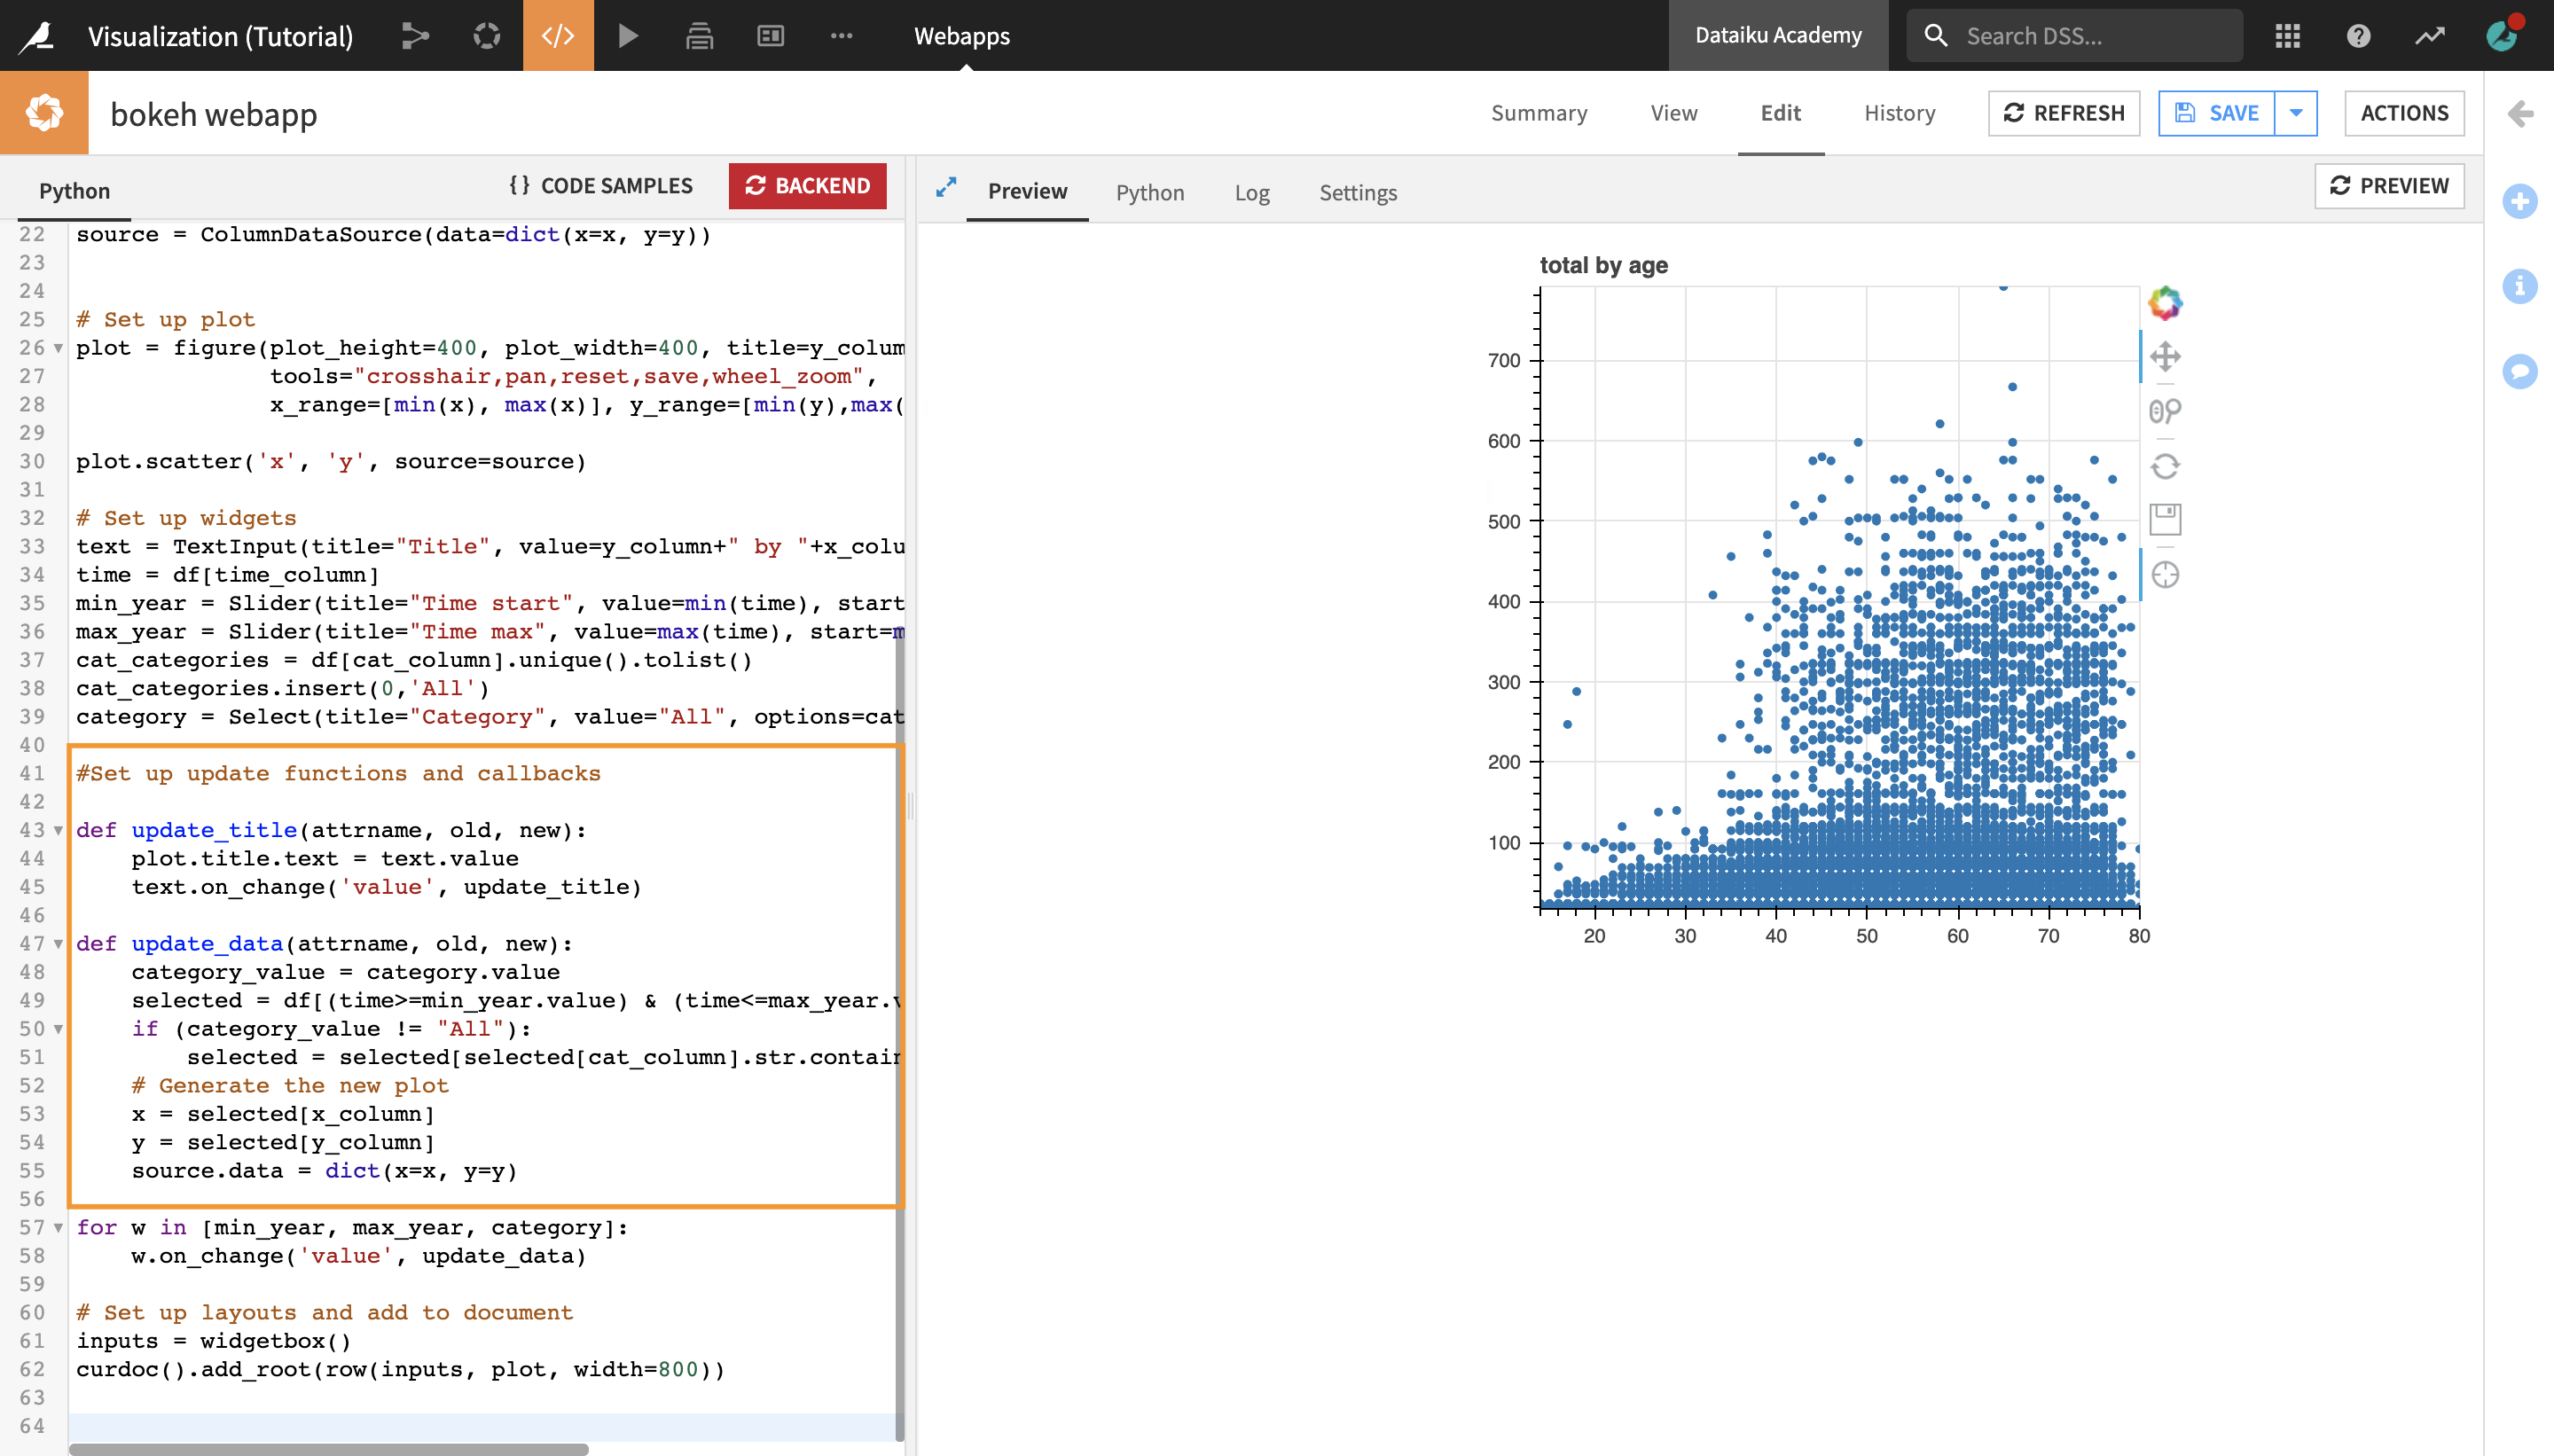Click the BACKEND button to toggle
This screenshot has height=1456, width=2554.
pyautogui.click(x=805, y=184)
